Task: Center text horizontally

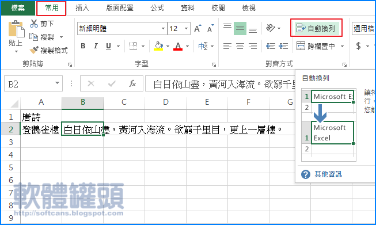Action: pyautogui.click(x=240, y=46)
